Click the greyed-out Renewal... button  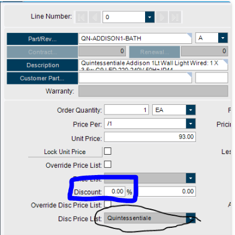tap(155, 52)
